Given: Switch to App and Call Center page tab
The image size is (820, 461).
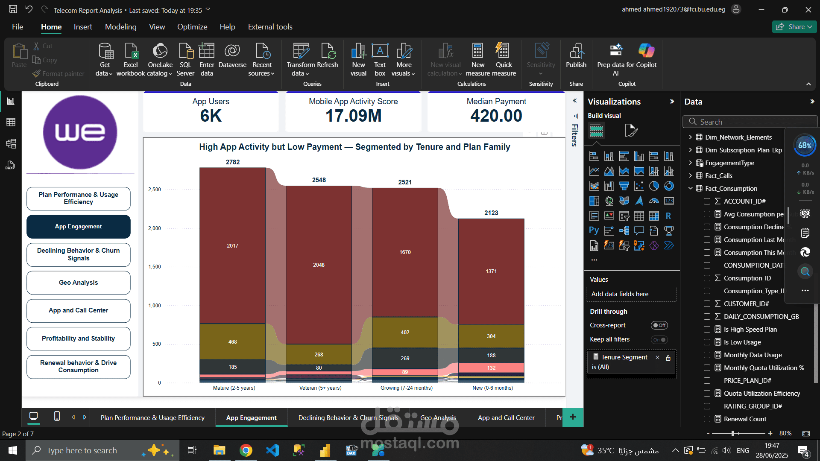Looking at the screenshot, I should [x=506, y=417].
